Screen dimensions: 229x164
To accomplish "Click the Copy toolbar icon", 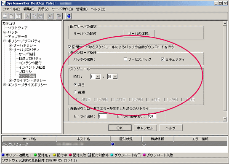I will click(34, 16).
